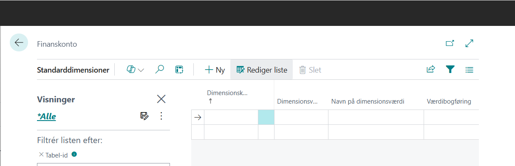Open more options next to *Alle
The height and width of the screenshot is (166, 515).
point(161,116)
